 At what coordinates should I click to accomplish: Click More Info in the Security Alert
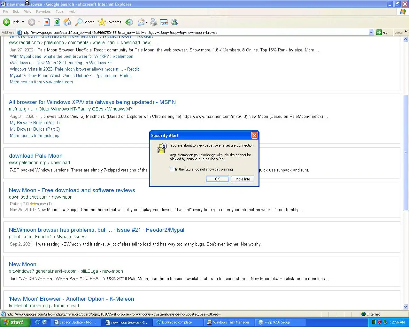tap(243, 179)
